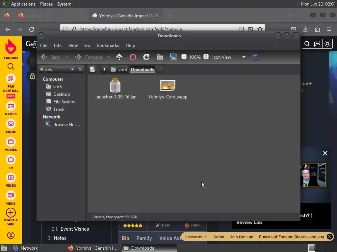Open the Places menu in top panel
The height and width of the screenshot is (252, 337).
tap(46, 4)
